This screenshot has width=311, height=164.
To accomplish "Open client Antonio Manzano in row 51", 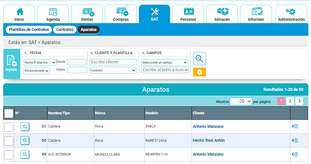I will (208, 126).
